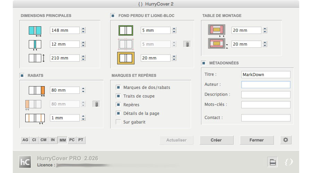Uncheck Marques de dos/rabats
Viewport: 312px width, 173px height.
119,87
